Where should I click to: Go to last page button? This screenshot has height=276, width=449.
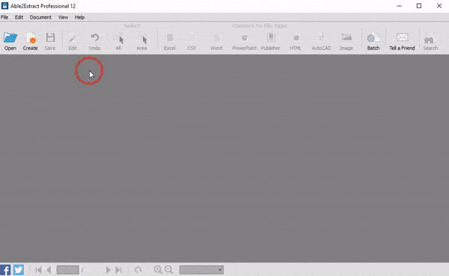click(118, 270)
